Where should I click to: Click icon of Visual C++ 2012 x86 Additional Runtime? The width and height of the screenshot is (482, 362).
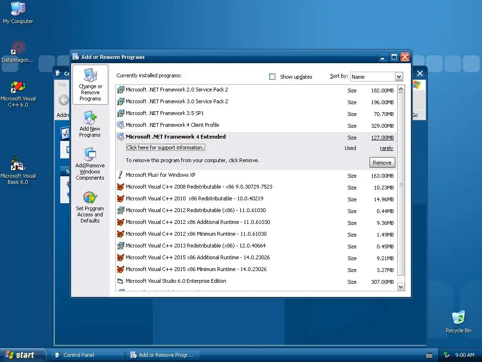120,222
